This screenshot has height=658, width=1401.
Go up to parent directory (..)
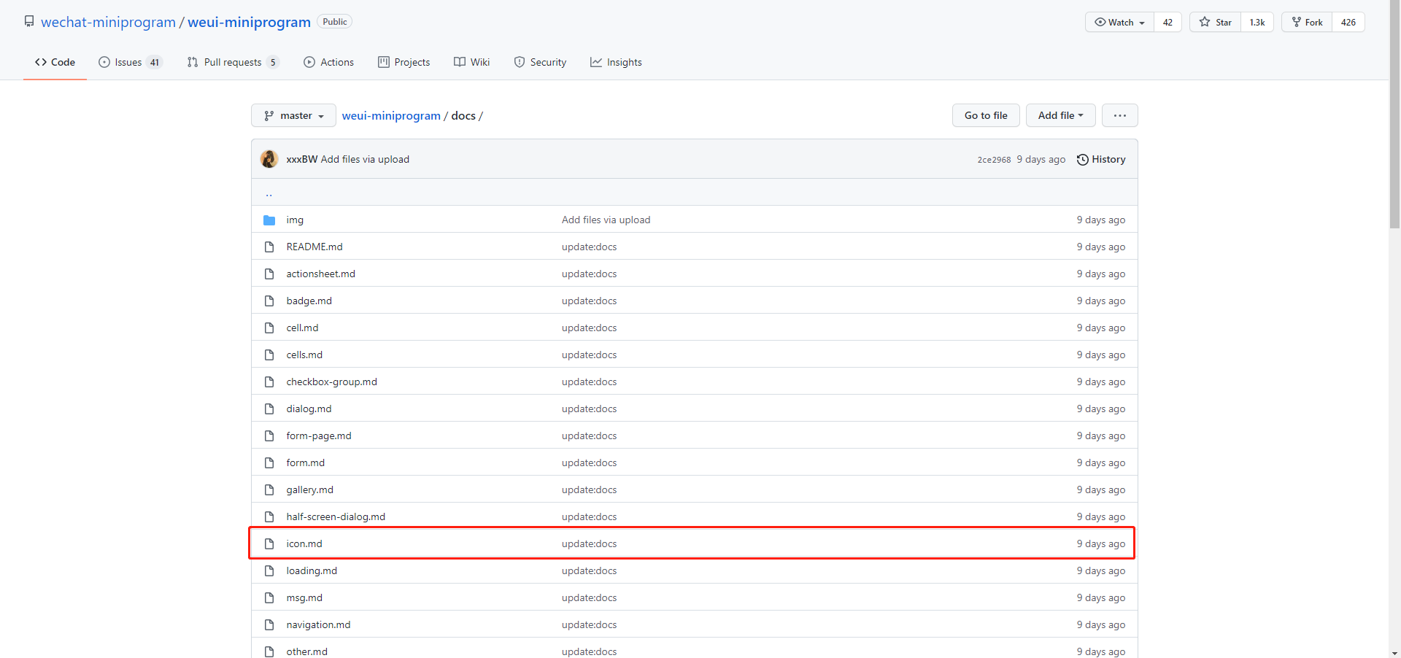[269, 193]
